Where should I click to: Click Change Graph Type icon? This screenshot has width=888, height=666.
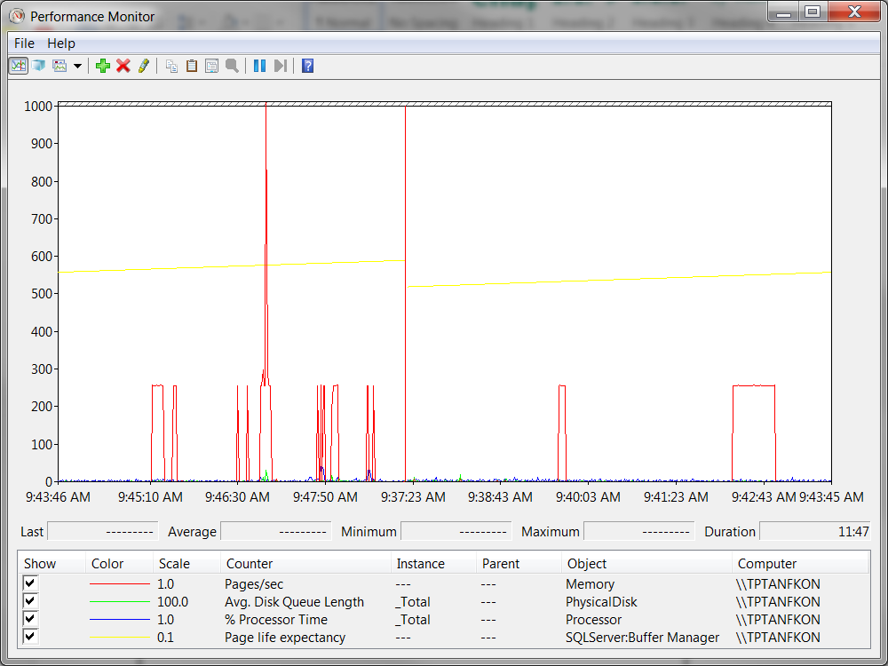[59, 66]
